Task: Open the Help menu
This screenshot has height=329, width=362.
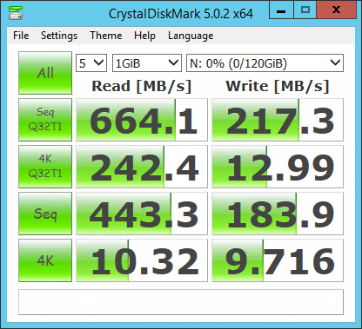Action: (144, 36)
